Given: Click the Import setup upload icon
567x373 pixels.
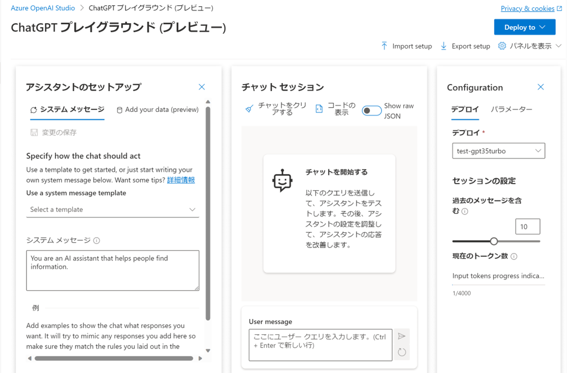Looking at the screenshot, I should 384,46.
